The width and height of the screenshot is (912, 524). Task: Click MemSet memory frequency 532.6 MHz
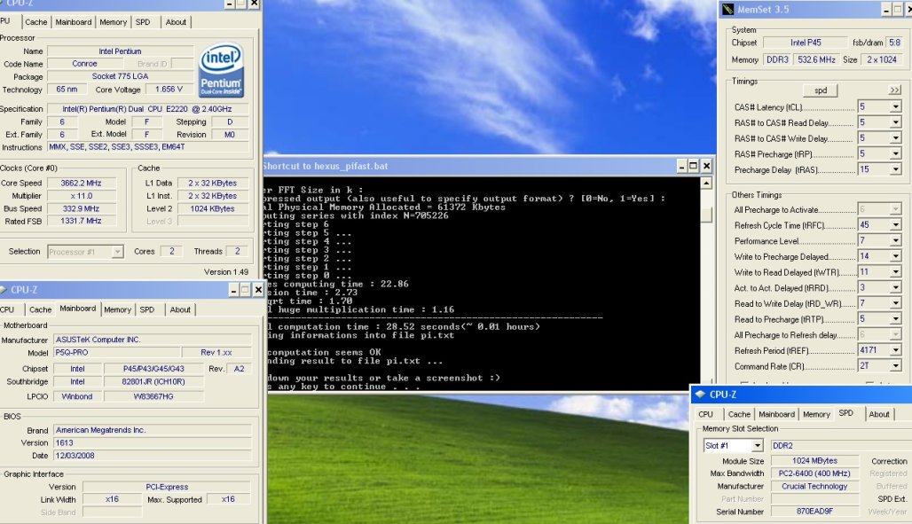point(816,60)
